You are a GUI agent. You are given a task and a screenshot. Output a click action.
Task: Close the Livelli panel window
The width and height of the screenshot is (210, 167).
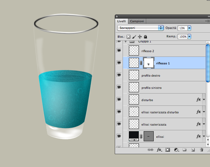(117, 16)
